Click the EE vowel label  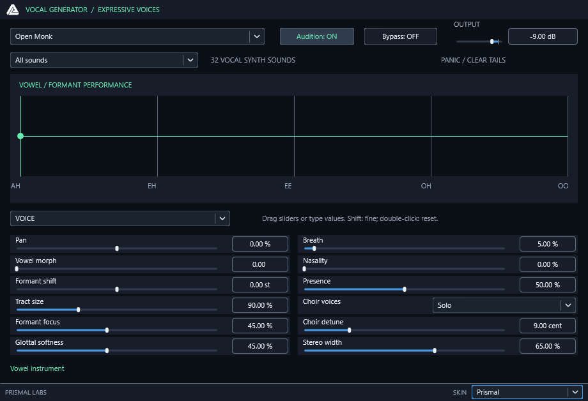tap(288, 186)
